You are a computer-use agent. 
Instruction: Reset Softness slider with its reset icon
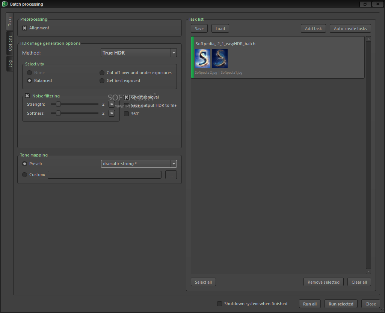pyautogui.click(x=112, y=113)
